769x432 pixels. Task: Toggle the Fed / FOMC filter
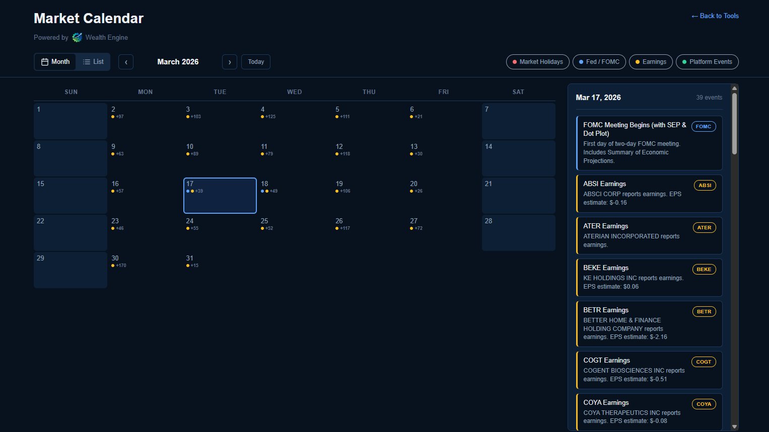pyautogui.click(x=599, y=61)
